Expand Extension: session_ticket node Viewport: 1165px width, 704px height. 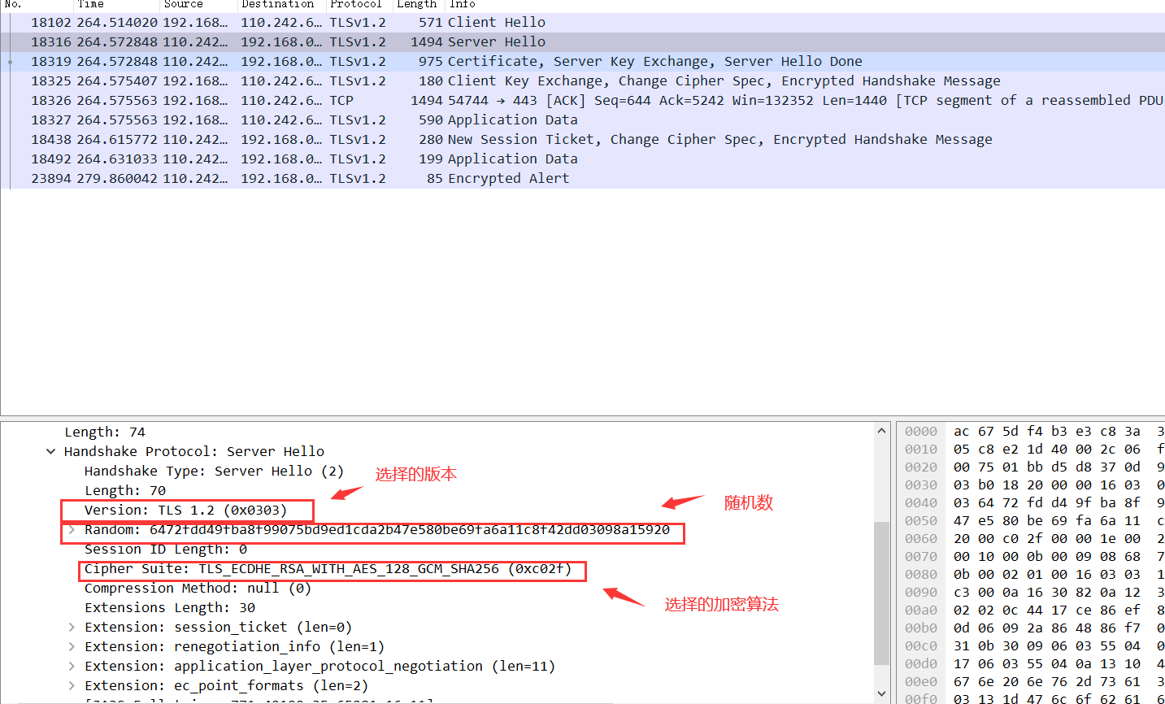pyautogui.click(x=72, y=628)
